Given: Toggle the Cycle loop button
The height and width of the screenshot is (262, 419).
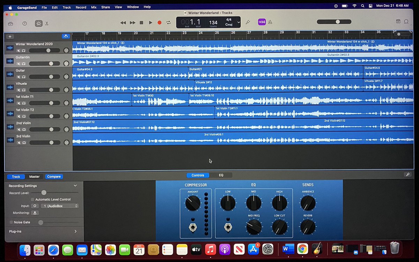Looking at the screenshot, I should click(x=169, y=23).
